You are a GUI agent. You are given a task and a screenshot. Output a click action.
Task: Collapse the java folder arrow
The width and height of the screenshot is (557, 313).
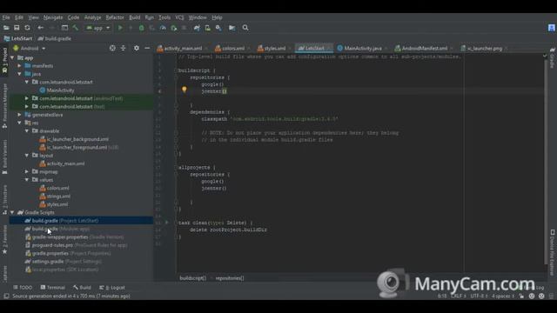coord(19,74)
